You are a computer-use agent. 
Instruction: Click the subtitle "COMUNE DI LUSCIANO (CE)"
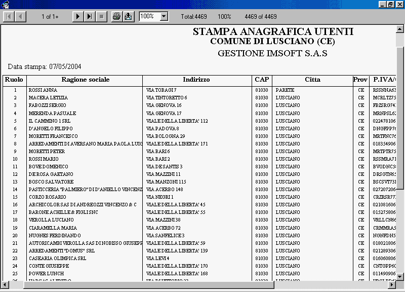pos(272,42)
